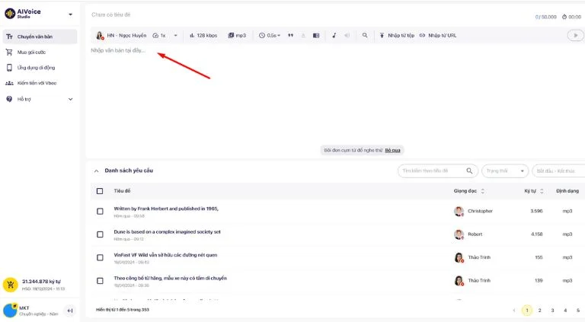
Task: Collapse the Danh sách yêu cầu section
Action: click(96, 171)
